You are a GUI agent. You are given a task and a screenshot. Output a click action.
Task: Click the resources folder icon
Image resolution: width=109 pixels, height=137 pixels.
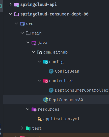tap(34, 109)
